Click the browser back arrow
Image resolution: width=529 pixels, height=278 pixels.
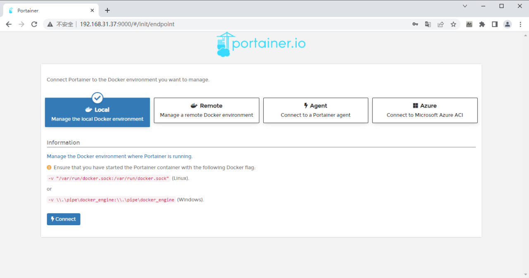point(9,24)
